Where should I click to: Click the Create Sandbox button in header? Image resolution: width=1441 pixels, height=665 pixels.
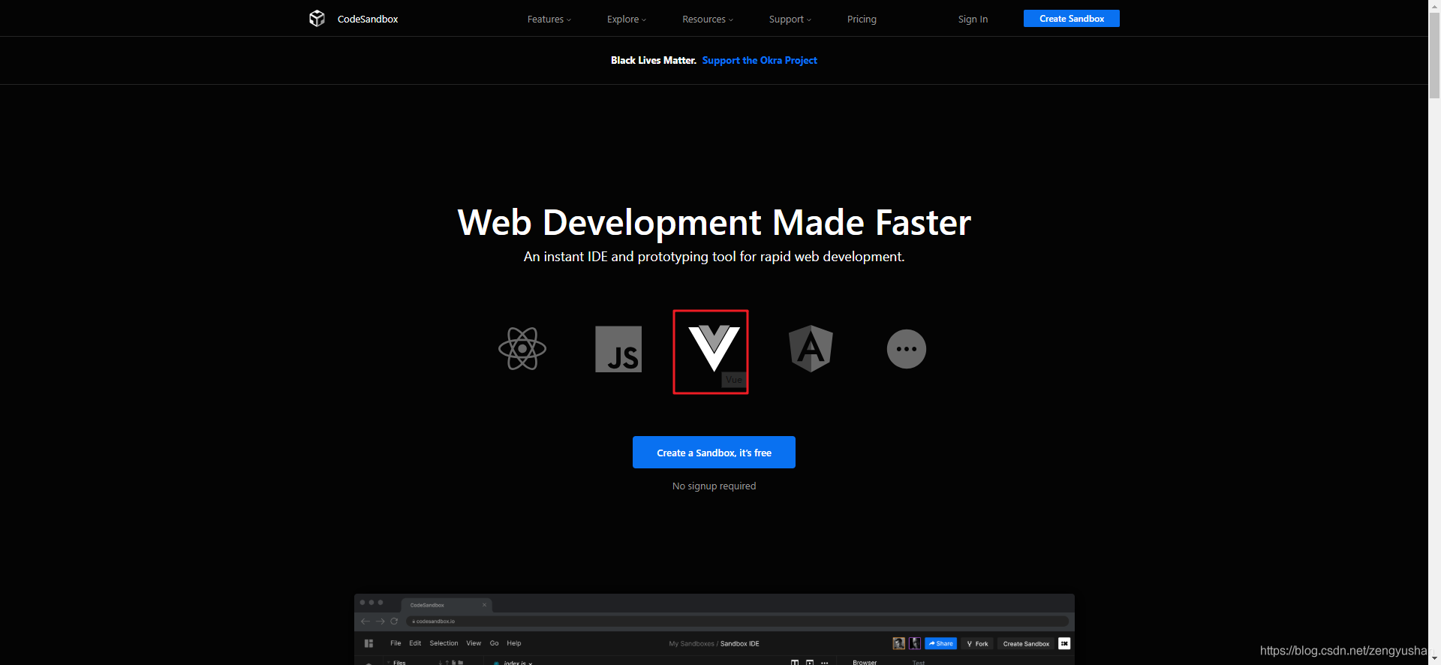[1072, 18]
